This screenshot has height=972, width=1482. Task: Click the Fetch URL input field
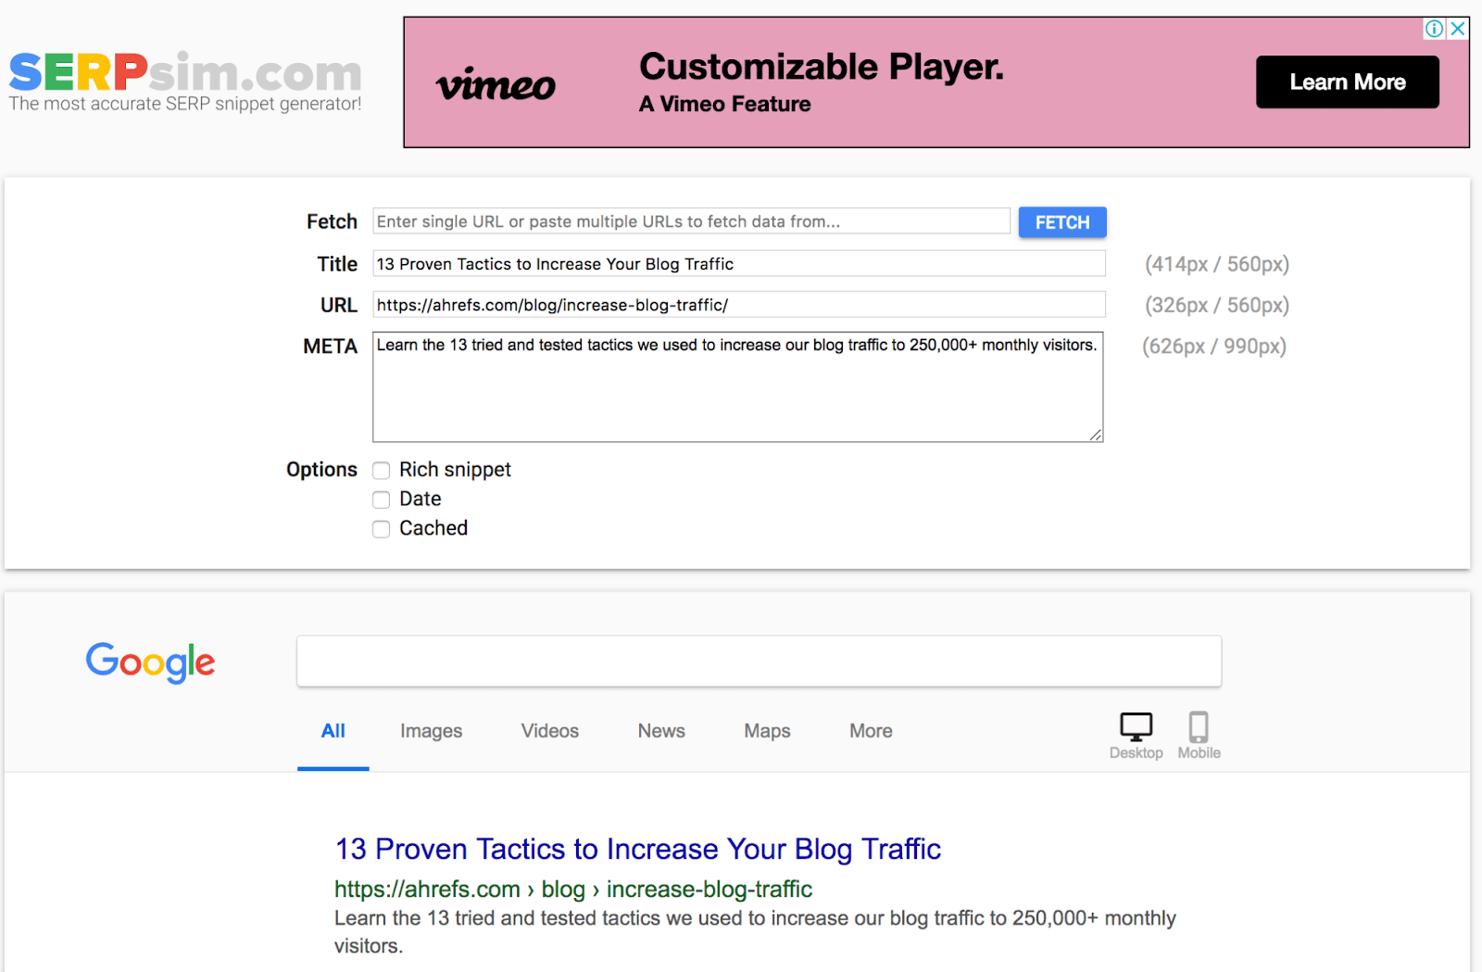[691, 221]
